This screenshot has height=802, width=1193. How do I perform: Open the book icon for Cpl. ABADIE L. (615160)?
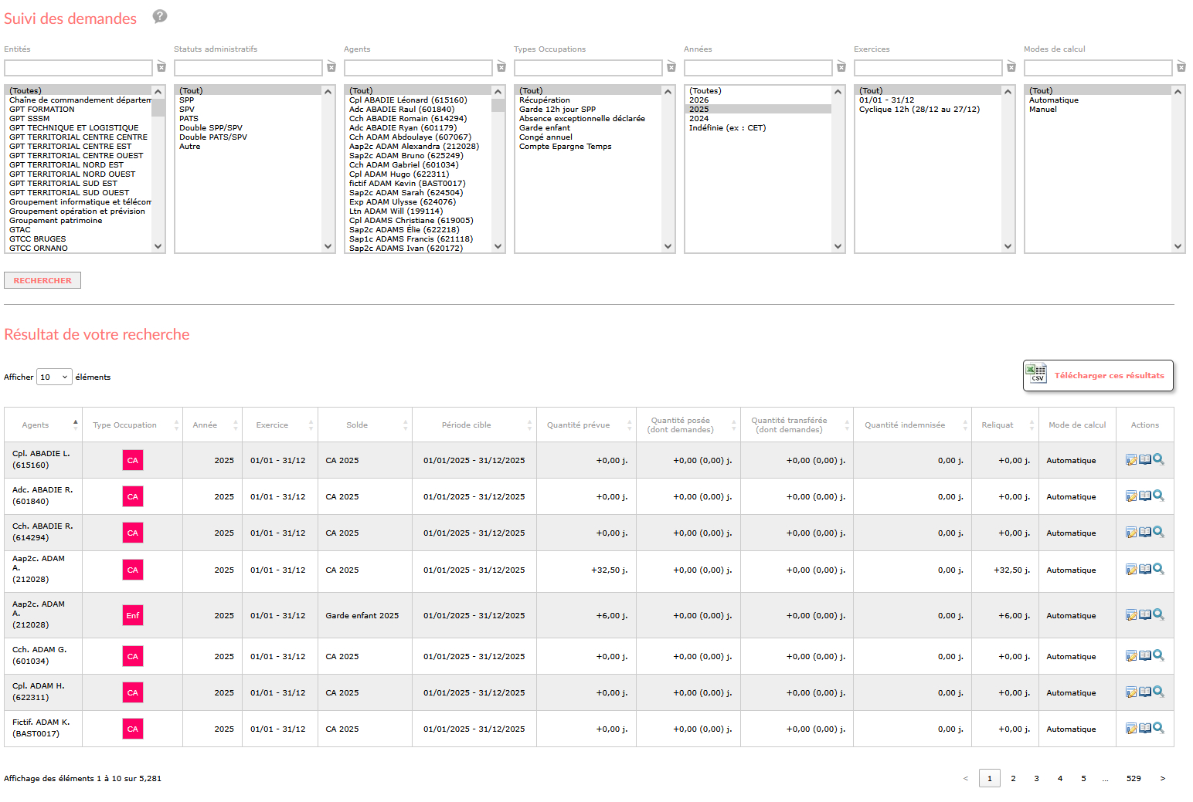(1145, 460)
